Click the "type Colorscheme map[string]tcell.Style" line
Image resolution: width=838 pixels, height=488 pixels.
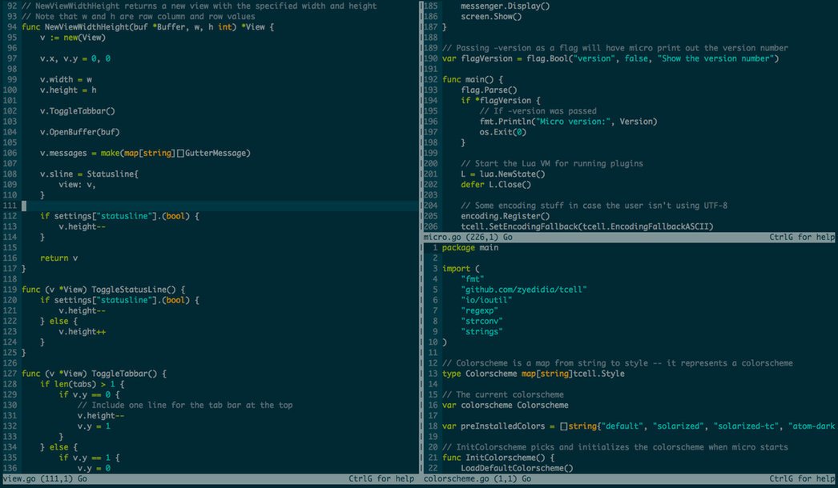point(534,374)
